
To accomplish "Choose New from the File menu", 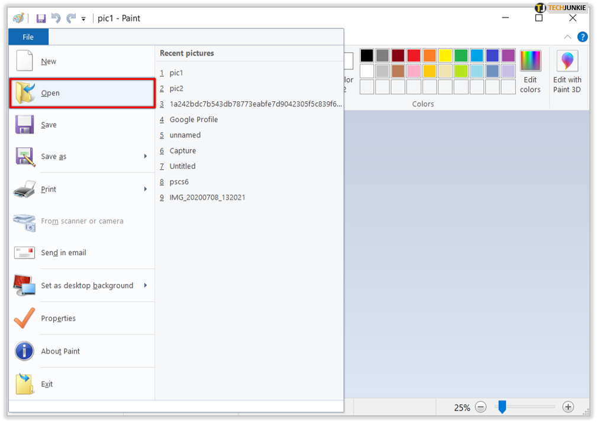I will (82, 62).
